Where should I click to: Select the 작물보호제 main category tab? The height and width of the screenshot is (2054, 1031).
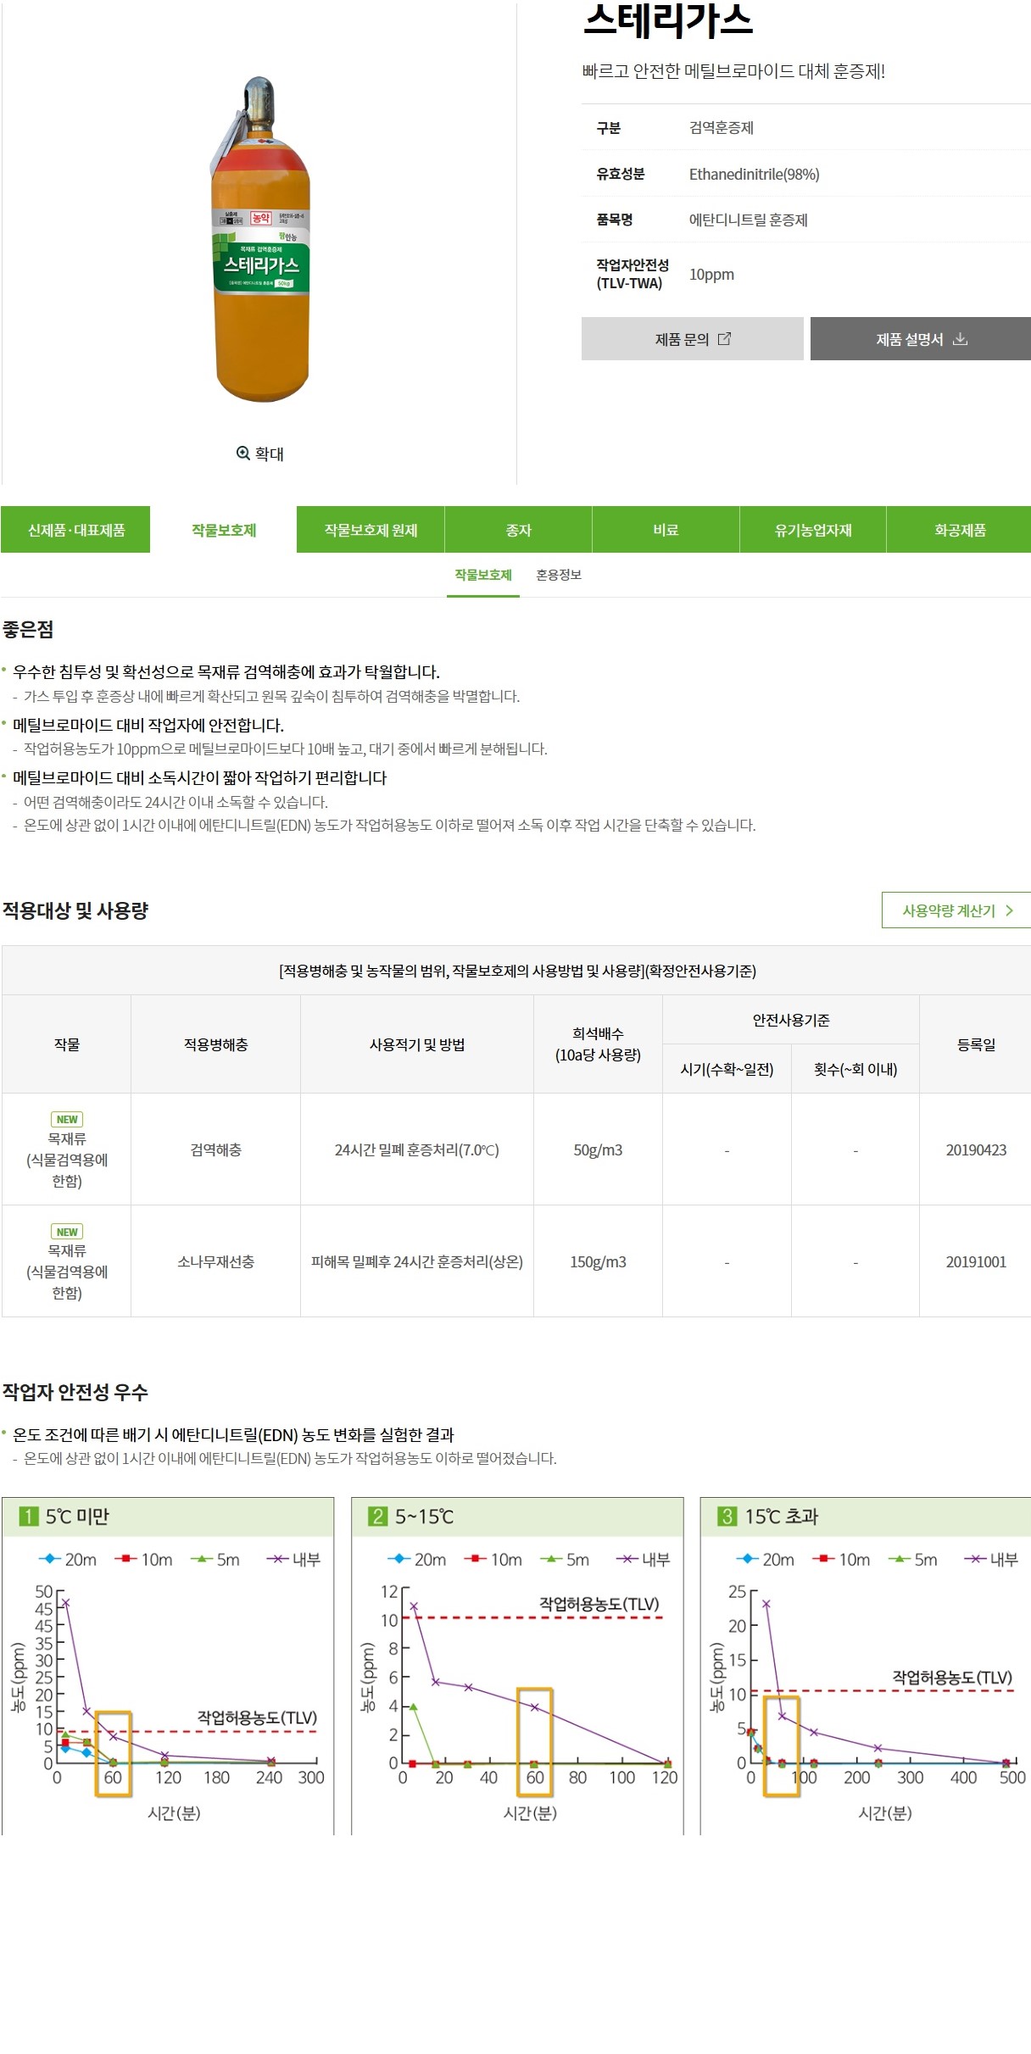pos(224,530)
